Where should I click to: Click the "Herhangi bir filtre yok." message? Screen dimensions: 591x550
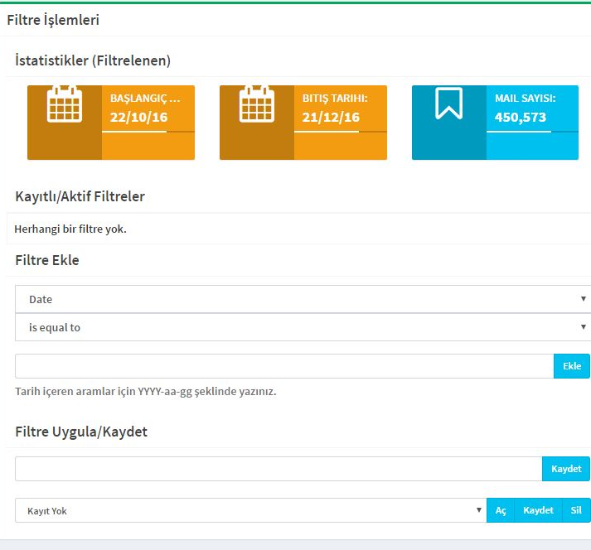(70, 229)
